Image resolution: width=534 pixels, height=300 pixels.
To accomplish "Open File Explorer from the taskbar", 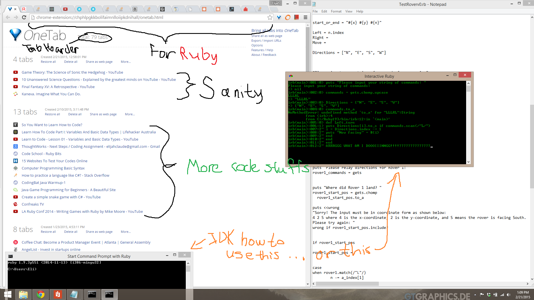I will point(23,294).
